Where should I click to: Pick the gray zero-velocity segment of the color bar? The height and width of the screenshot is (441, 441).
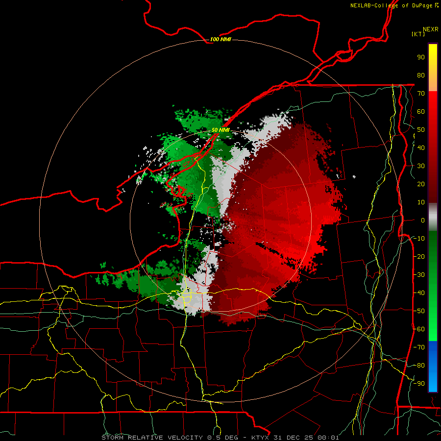coord(433,217)
